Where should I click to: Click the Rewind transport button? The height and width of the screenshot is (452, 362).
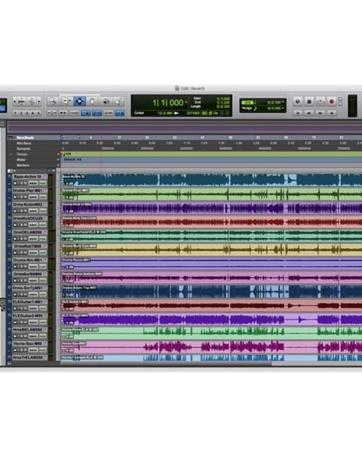pyautogui.click(x=309, y=113)
